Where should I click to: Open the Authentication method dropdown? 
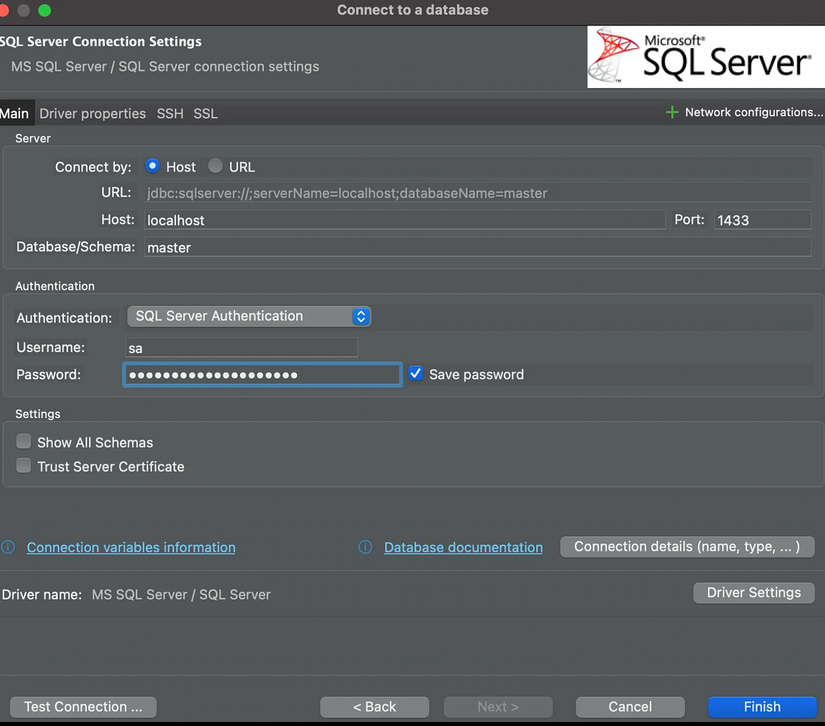pyautogui.click(x=360, y=316)
